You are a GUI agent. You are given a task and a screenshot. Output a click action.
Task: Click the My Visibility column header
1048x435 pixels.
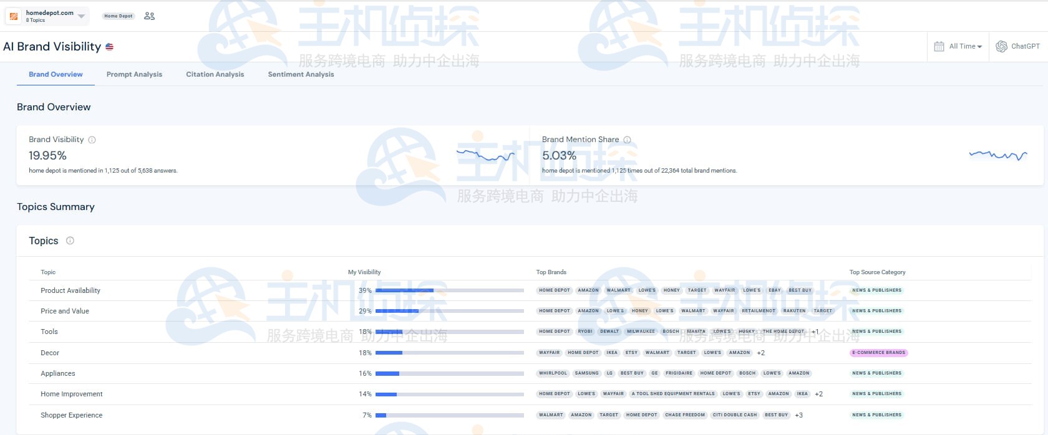364,272
